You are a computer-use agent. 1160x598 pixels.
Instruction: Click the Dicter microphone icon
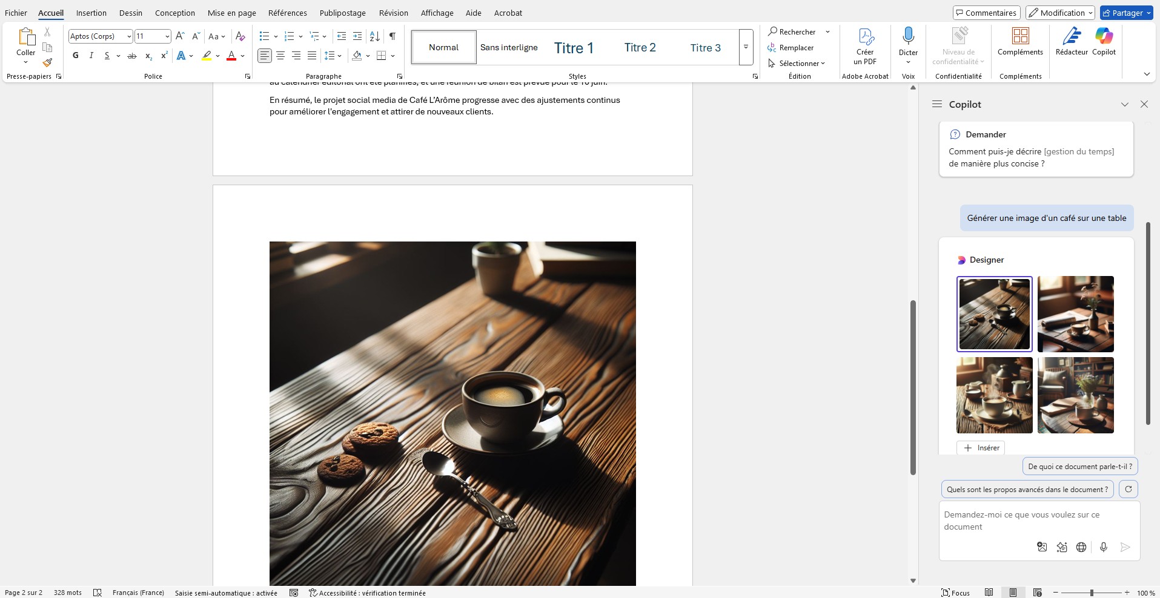(907, 36)
